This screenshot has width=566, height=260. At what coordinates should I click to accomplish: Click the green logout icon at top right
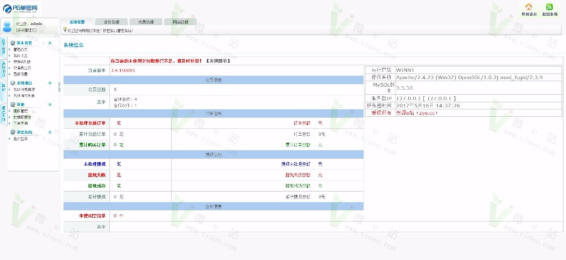point(550,7)
